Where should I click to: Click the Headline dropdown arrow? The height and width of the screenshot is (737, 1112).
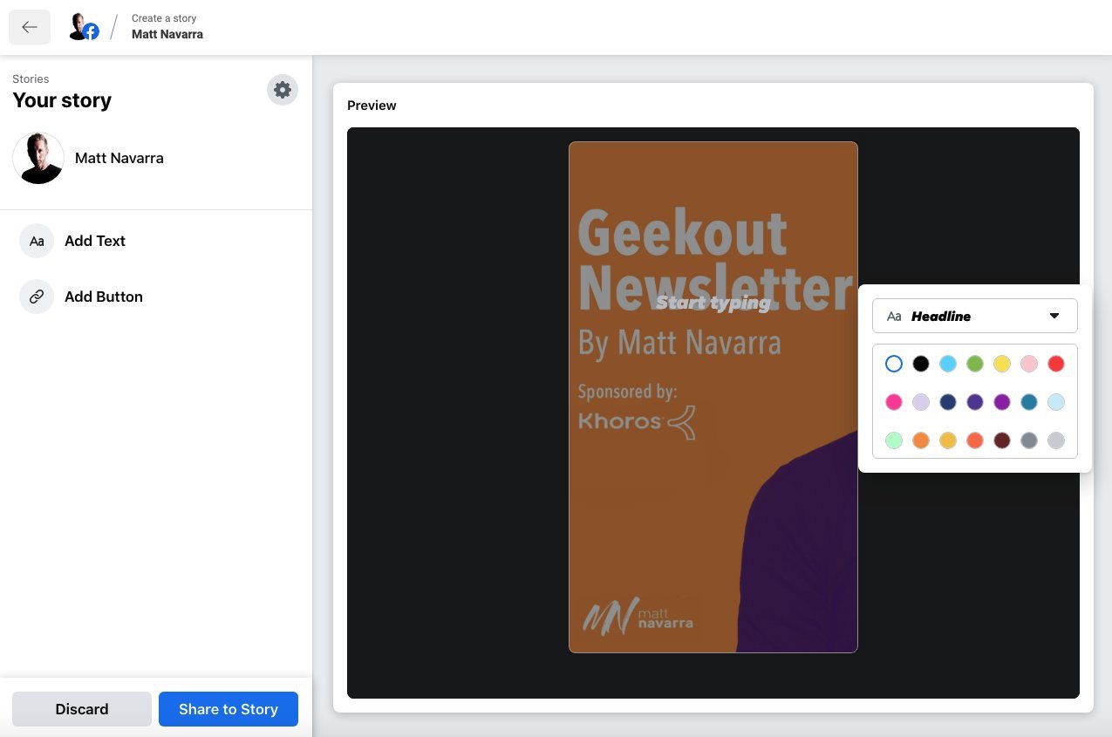(1054, 316)
